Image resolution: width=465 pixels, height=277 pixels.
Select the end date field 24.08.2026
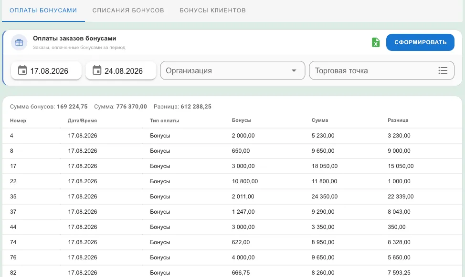[x=121, y=70]
